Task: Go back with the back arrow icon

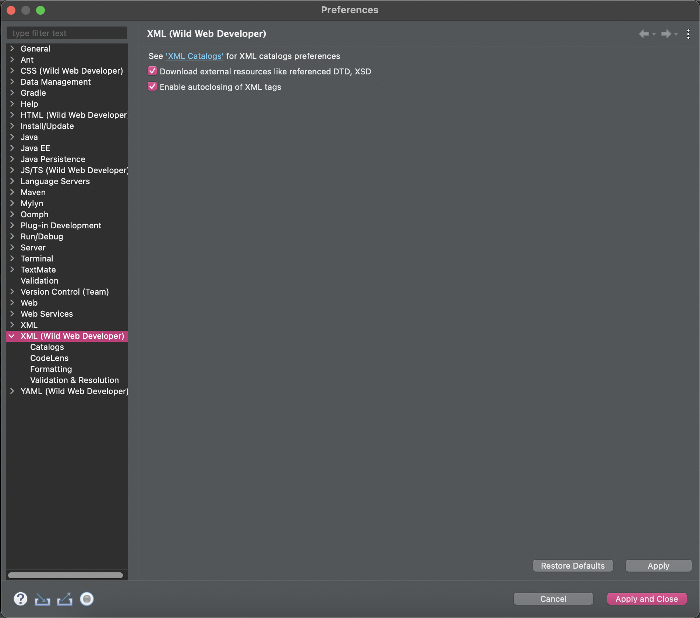Action: pyautogui.click(x=644, y=34)
